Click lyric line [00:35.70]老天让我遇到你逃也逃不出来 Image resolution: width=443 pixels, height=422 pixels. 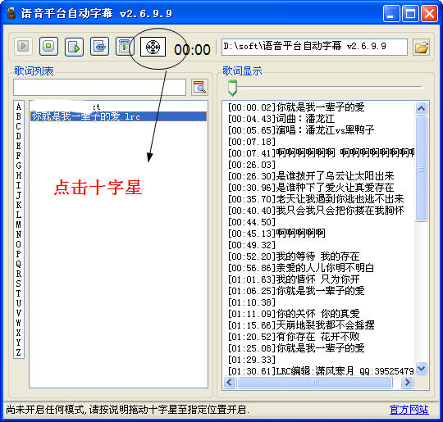click(316, 199)
